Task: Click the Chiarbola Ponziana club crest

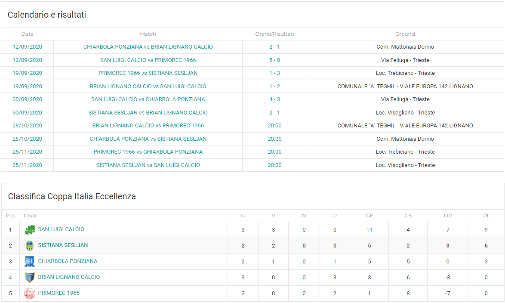Action: (x=30, y=261)
